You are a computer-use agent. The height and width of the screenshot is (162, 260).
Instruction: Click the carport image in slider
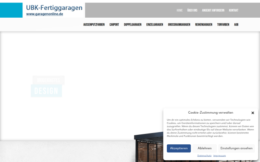(x=148, y=147)
